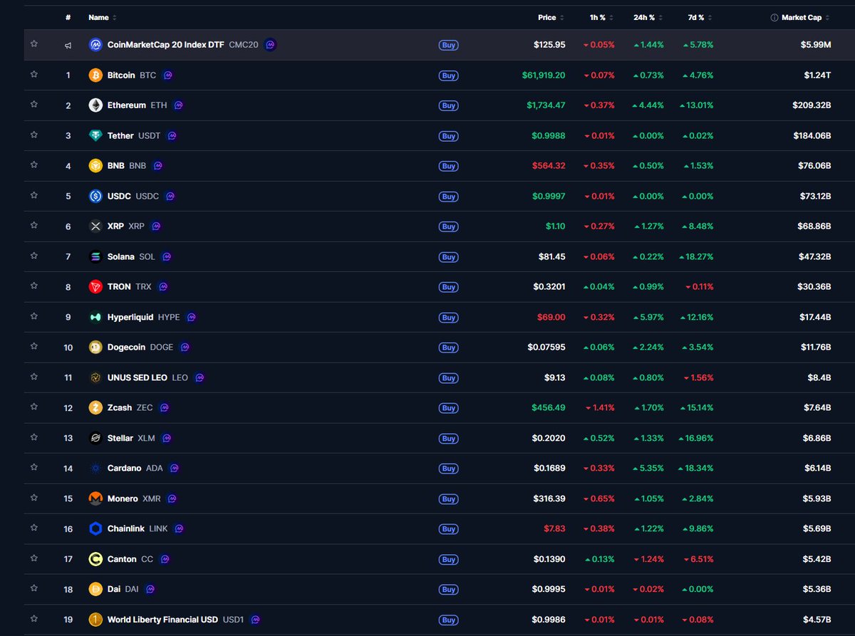The image size is (855, 636).
Task: Open CoinMarketCap 20 Index DTF page
Action: 182,45
